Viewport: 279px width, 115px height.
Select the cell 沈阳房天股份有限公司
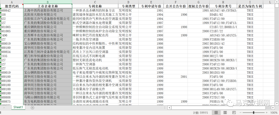click(x=48, y=14)
